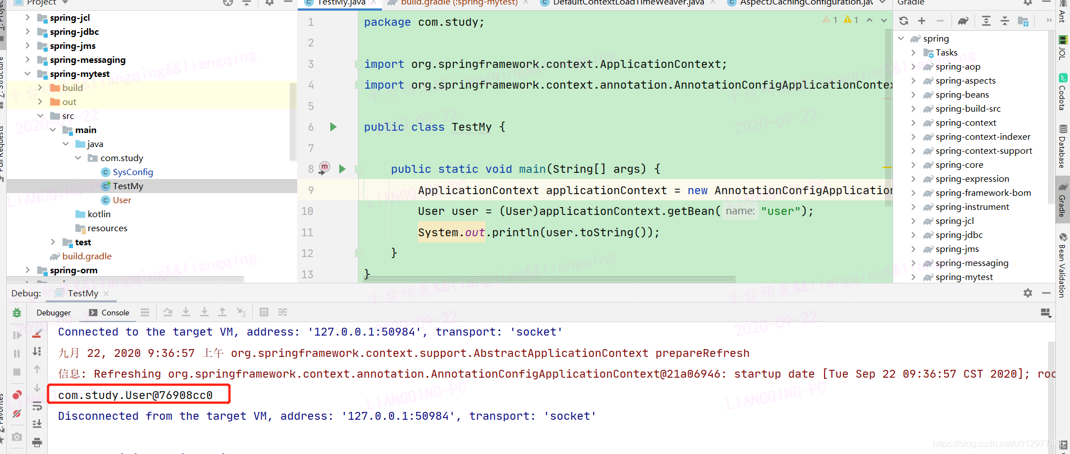Viewport: 1070px width, 454px height.
Task: Collapse all nodes in Gradle panel
Action: pyautogui.click(x=1005, y=21)
